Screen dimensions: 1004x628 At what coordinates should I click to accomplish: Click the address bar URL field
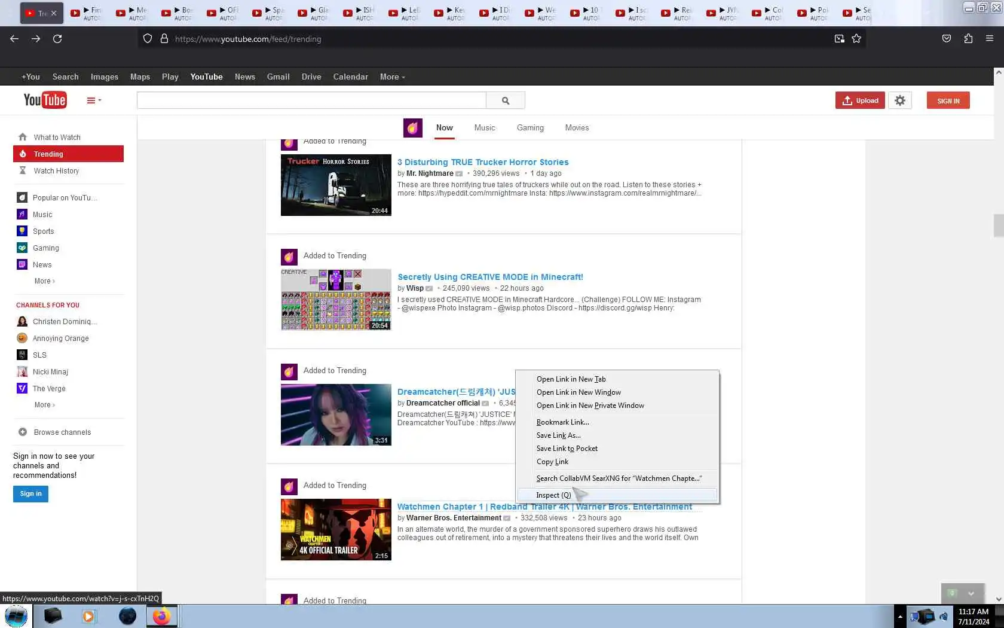coord(502,39)
